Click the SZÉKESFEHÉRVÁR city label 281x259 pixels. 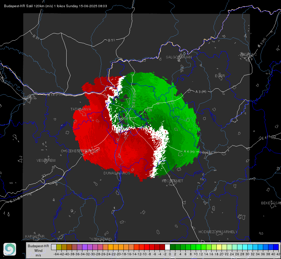tap(82, 151)
